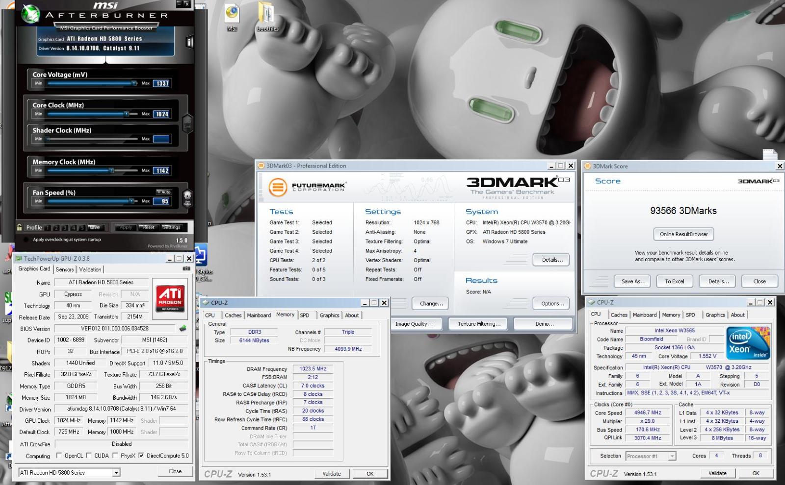The image size is (785, 485).
Task: Click To Excel in 3DMark Score window
Action: click(x=675, y=281)
